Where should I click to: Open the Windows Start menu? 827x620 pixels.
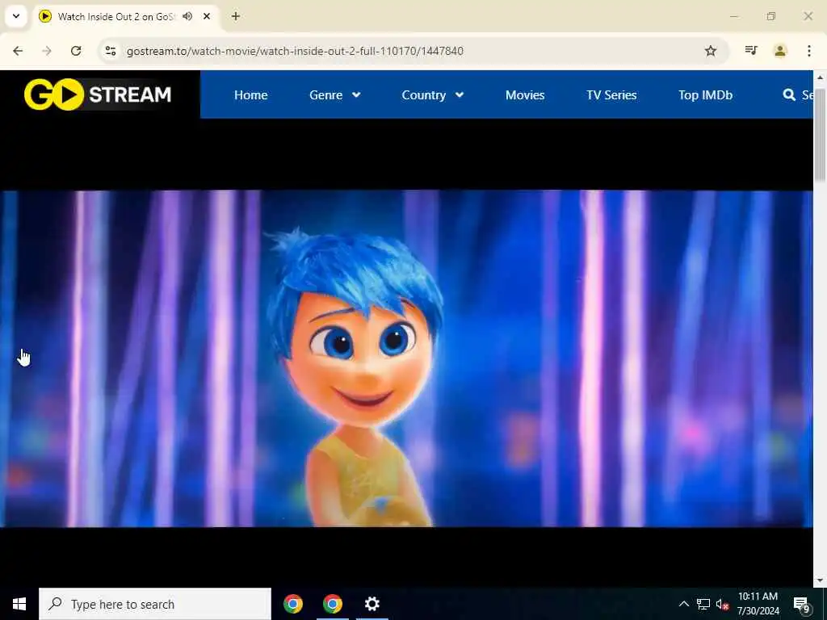(19, 604)
